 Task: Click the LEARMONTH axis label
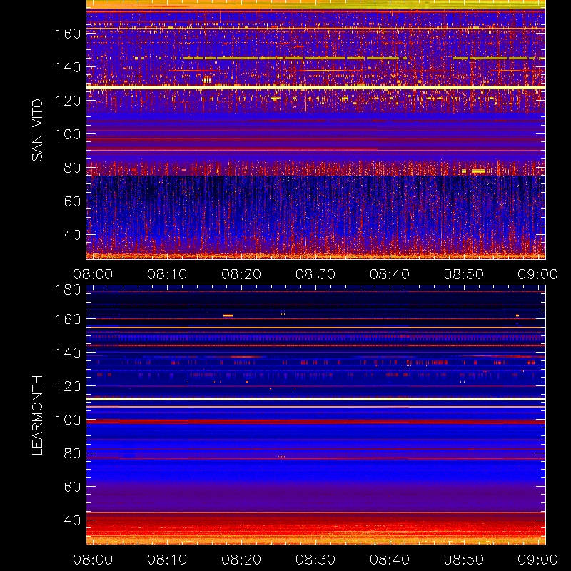(37, 415)
